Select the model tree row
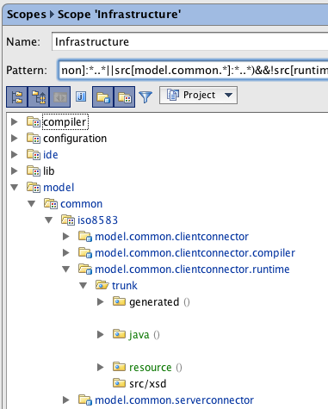328x409 pixels. click(59, 188)
